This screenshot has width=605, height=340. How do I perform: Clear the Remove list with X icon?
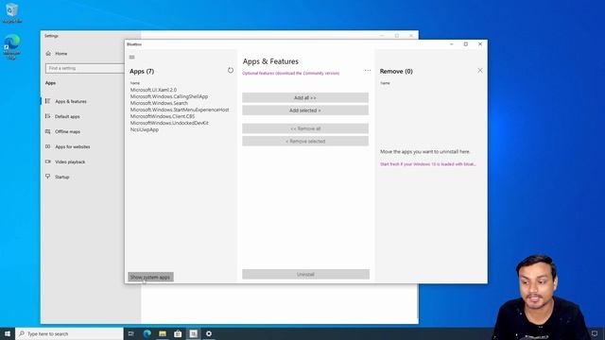[x=480, y=71]
